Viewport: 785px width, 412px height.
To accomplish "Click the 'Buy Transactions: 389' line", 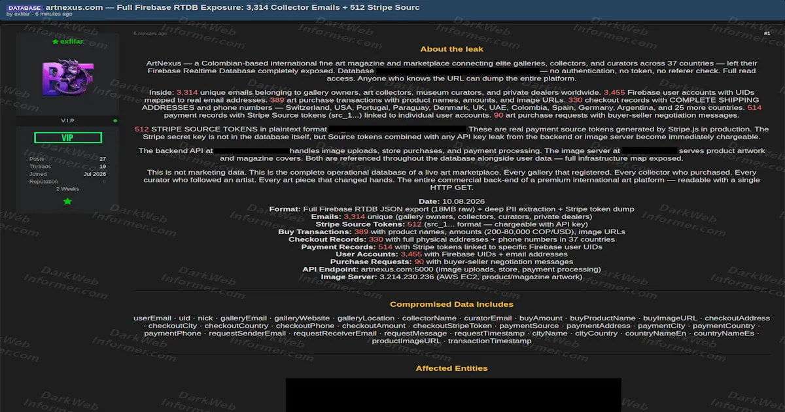I will [451, 232].
